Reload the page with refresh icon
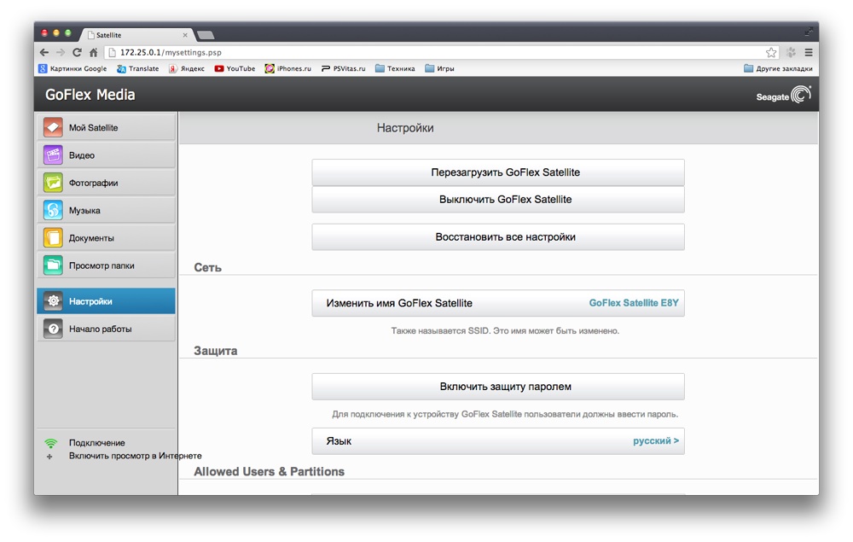Viewport: 853px width, 542px height. pyautogui.click(x=77, y=52)
